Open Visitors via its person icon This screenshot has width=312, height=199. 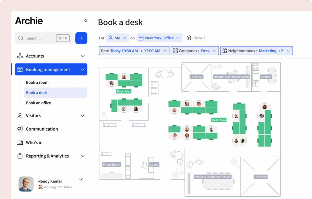pyautogui.click(x=19, y=115)
